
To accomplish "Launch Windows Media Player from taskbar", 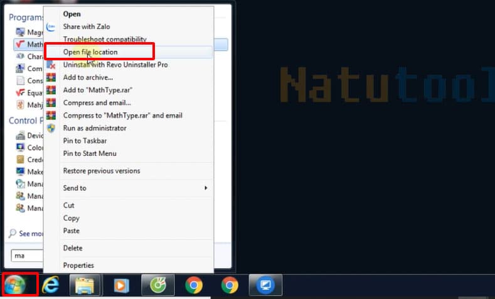I will tap(121, 285).
